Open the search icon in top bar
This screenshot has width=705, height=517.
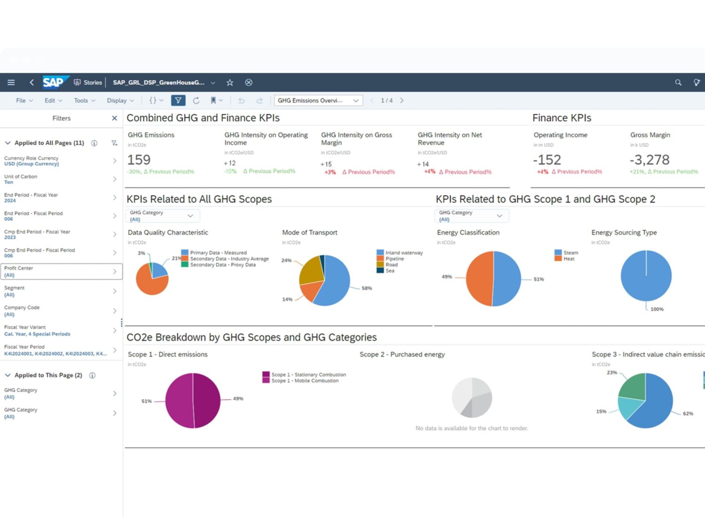click(x=678, y=83)
